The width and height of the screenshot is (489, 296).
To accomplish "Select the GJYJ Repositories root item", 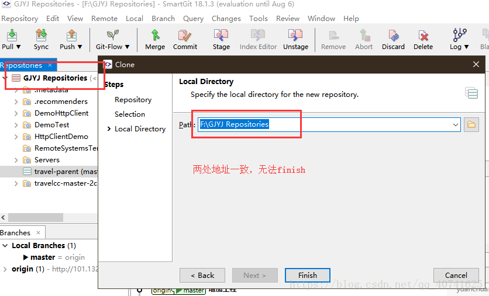I will [55, 78].
